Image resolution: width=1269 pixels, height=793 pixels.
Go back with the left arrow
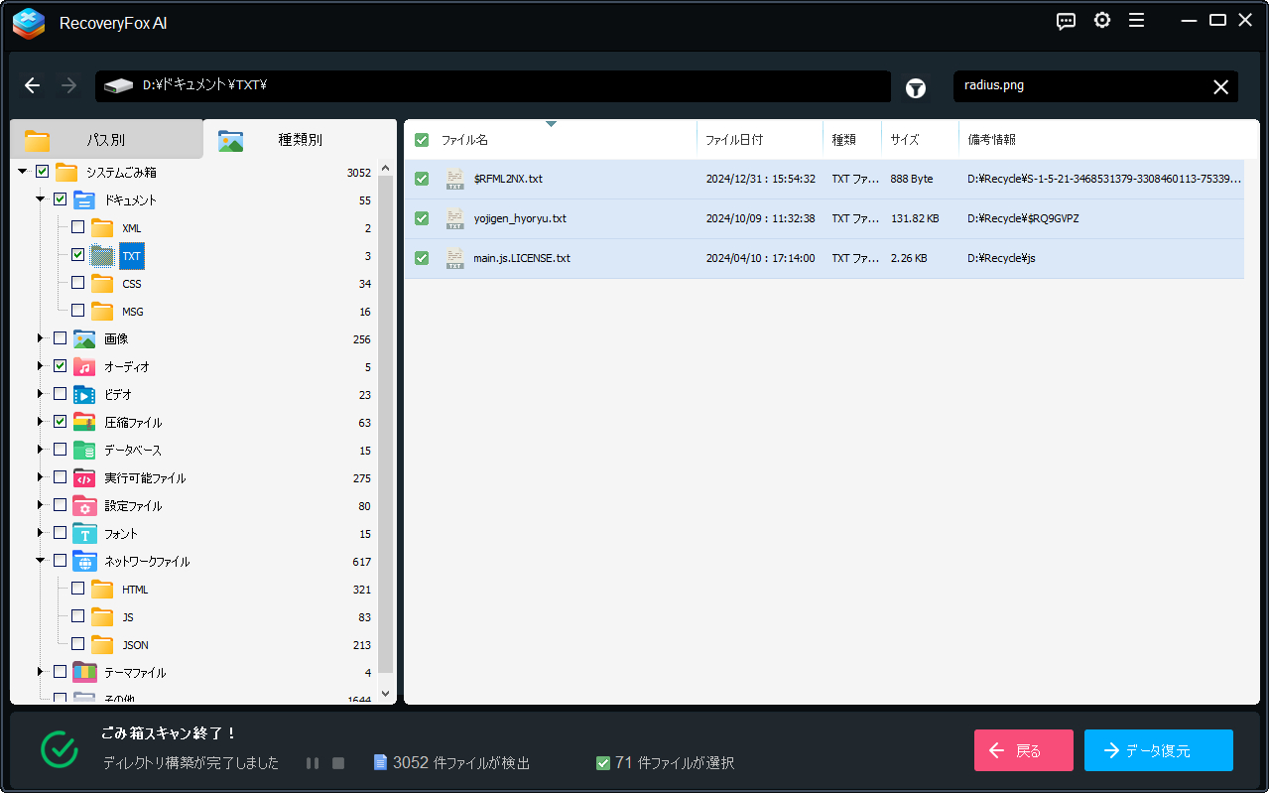(x=33, y=85)
